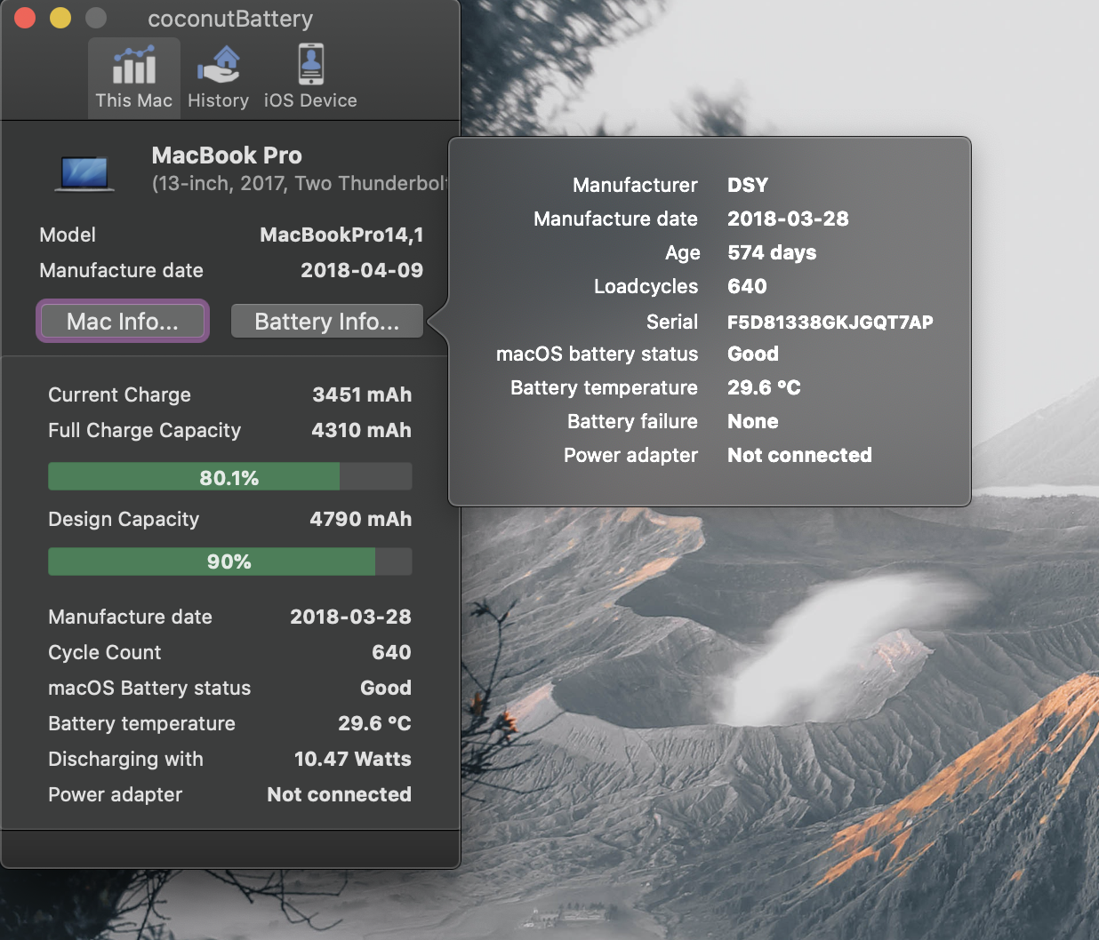Screen dimensions: 1099x940
Task: Open the History toolbar icon
Action: pos(218,77)
